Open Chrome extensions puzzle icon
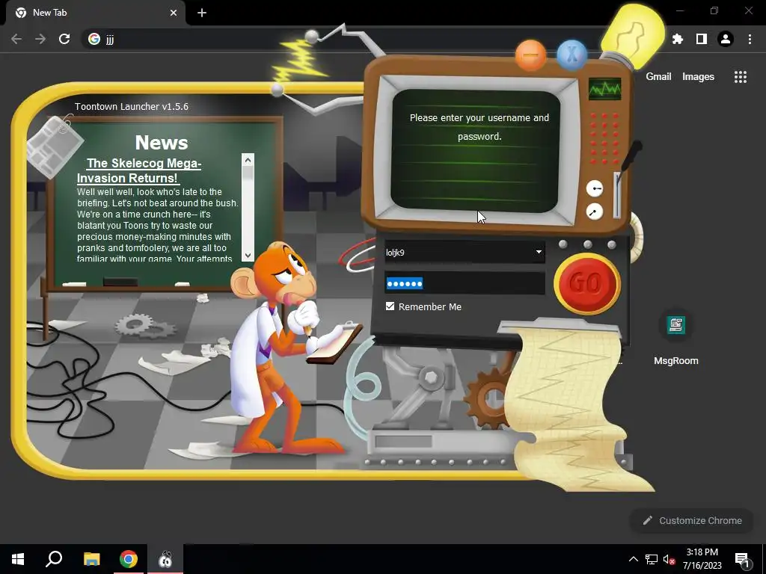 coord(678,39)
